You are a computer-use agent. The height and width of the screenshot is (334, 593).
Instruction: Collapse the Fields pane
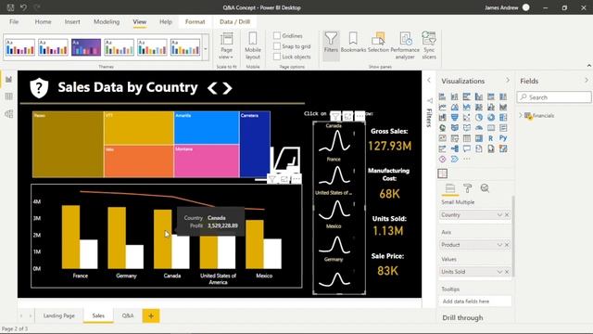tap(587, 81)
